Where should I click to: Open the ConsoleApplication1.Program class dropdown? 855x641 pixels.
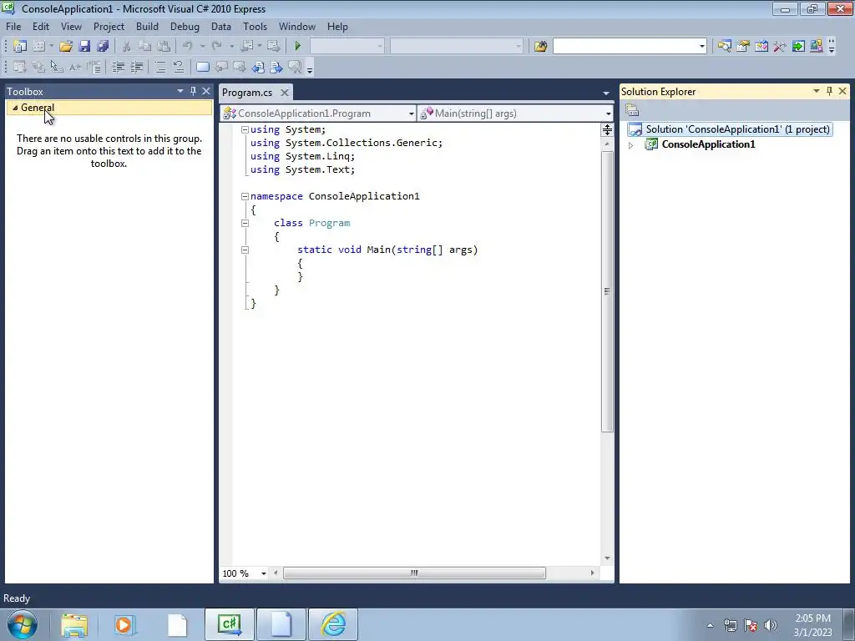pyautogui.click(x=318, y=114)
